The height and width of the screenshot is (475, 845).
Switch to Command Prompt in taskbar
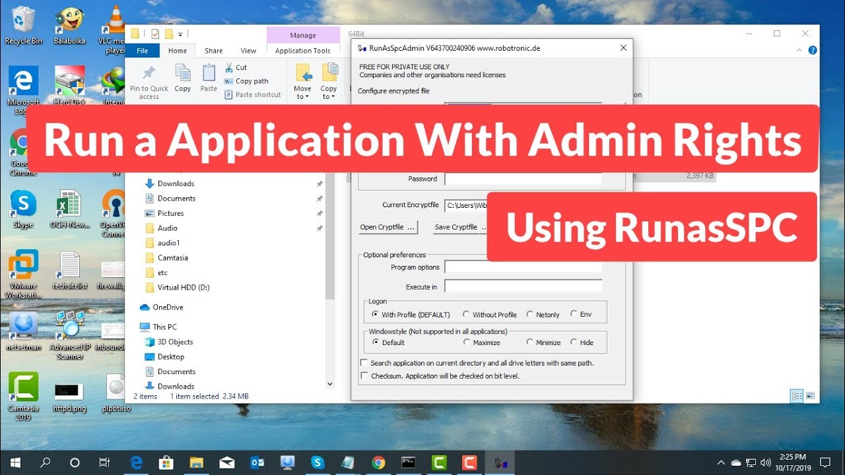pyautogui.click(x=408, y=462)
